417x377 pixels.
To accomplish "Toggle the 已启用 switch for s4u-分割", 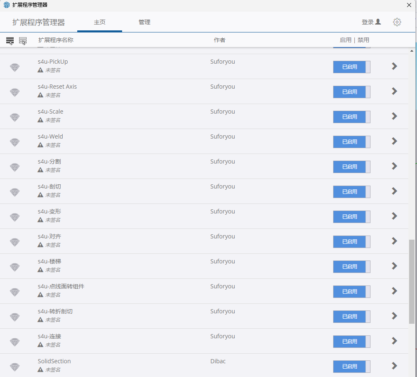I will [351, 167].
